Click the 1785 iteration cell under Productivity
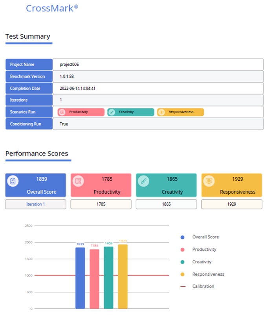The width and height of the screenshot is (268, 315). point(101,204)
